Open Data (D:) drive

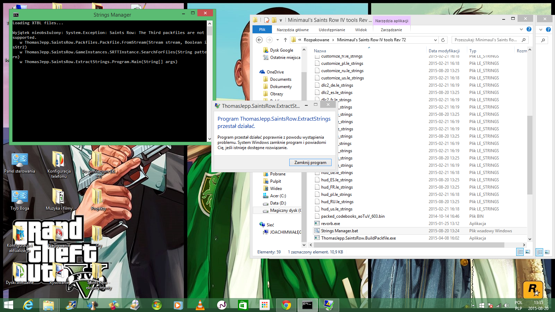(x=278, y=203)
